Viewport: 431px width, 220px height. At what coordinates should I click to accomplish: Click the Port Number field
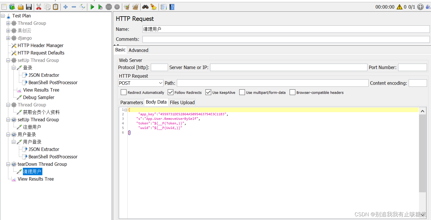pos(412,67)
